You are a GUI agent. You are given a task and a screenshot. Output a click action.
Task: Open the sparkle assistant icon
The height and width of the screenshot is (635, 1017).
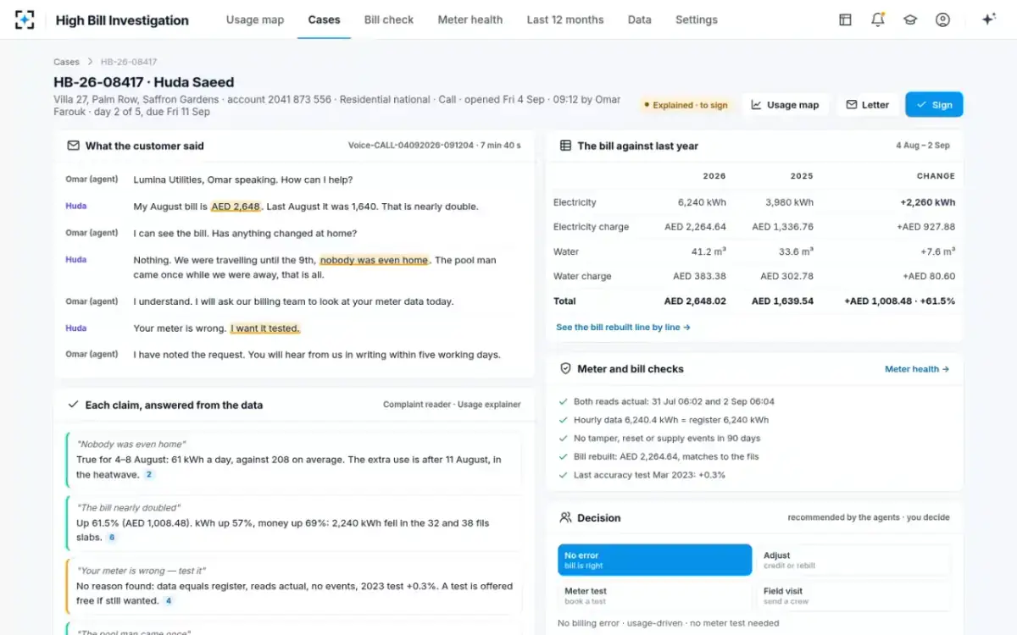tap(988, 19)
